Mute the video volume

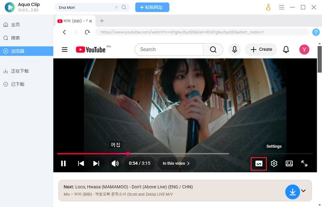115,164
